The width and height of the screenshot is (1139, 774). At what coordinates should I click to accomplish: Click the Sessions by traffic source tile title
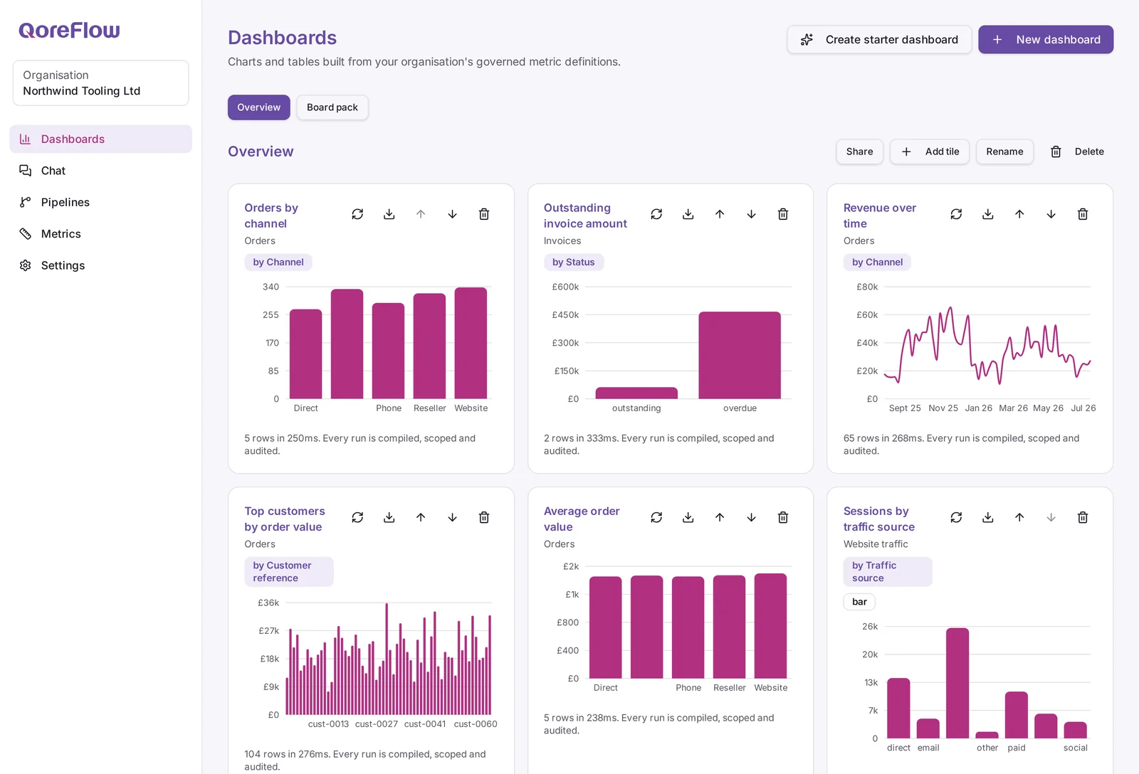point(879,519)
